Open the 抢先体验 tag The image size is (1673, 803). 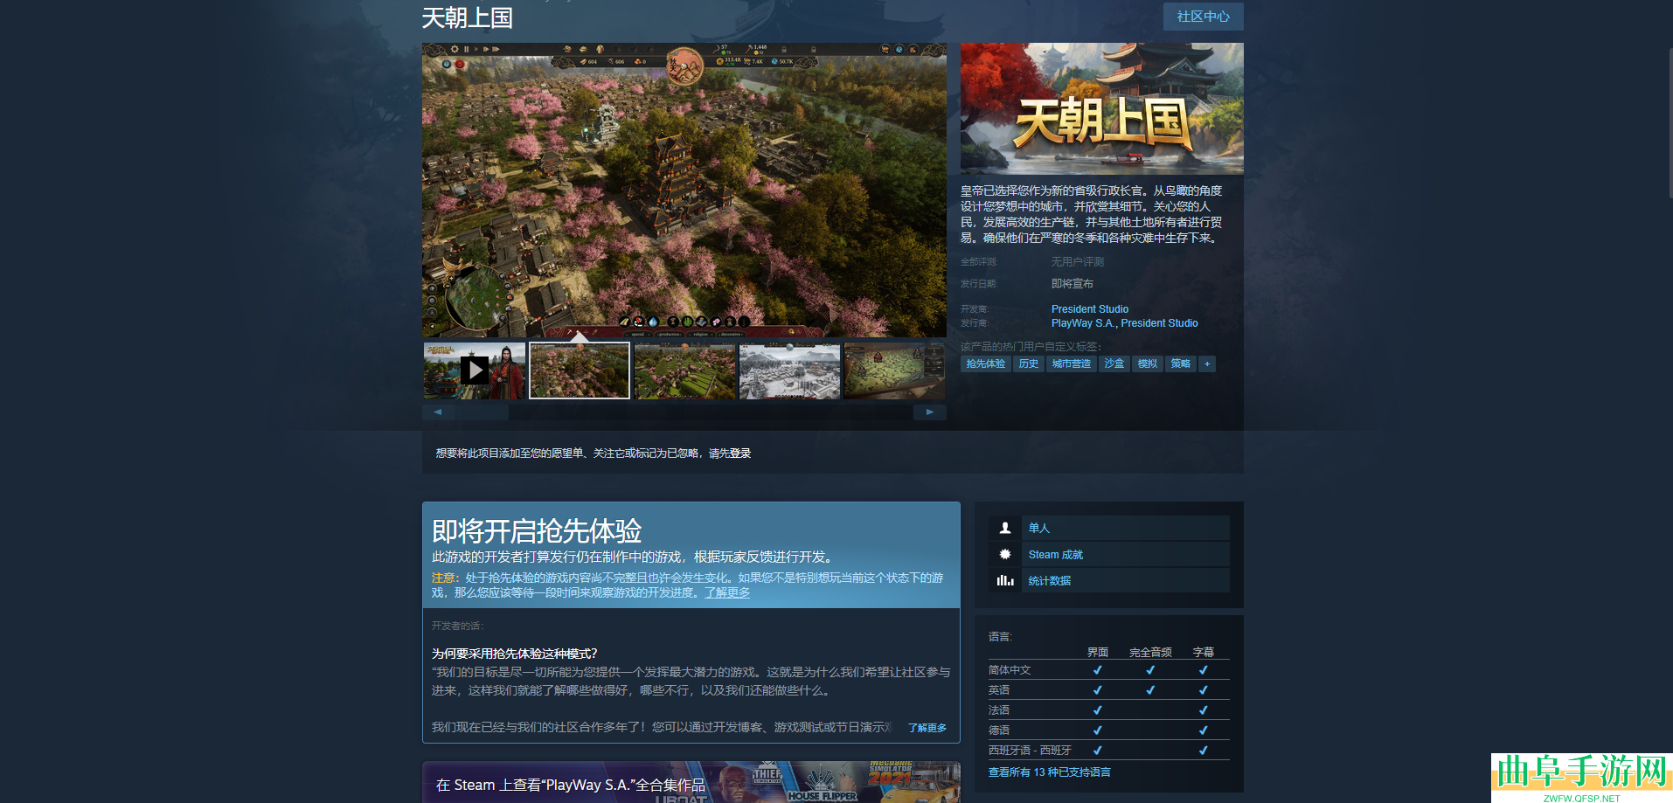coord(985,363)
